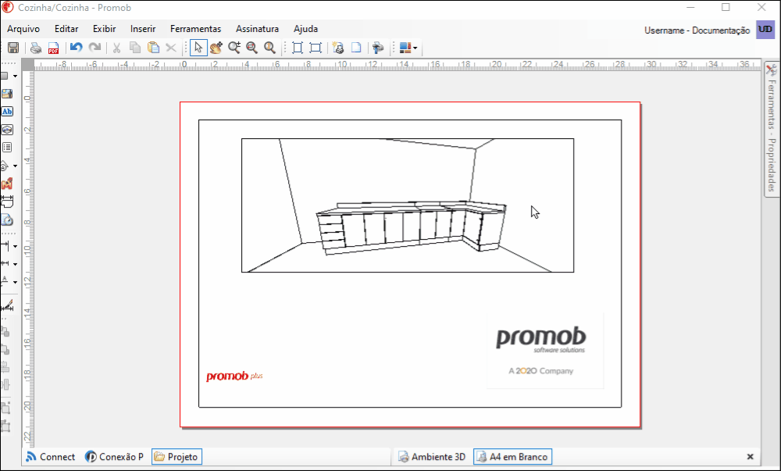Screen dimensions: 781x471
Task: Switch to the Conexão P tab
Action: (x=115, y=457)
